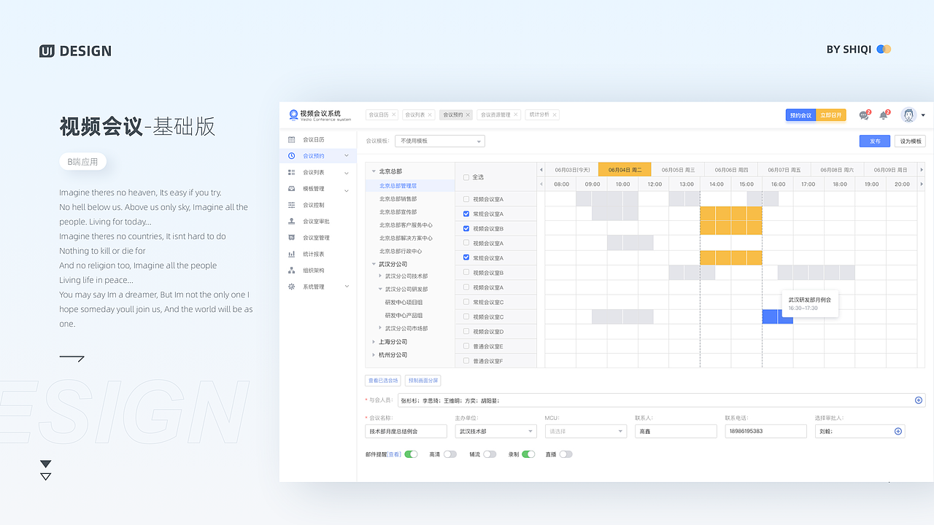This screenshot has height=525, width=934.
Task: Close the 会议列表 tab with its X
Action: tap(431, 114)
